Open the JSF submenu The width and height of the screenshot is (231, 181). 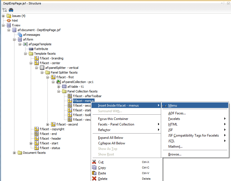195,130
